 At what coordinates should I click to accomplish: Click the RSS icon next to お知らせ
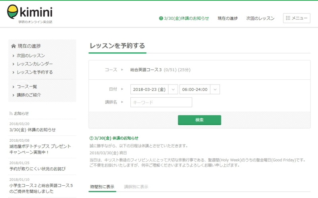tap(11, 113)
